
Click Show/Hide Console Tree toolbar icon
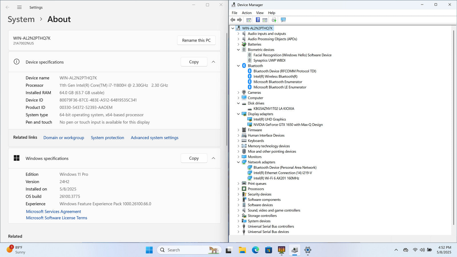pyautogui.click(x=249, y=20)
